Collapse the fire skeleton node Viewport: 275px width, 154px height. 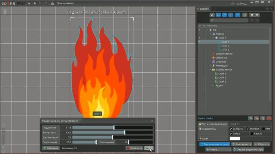tap(208, 30)
